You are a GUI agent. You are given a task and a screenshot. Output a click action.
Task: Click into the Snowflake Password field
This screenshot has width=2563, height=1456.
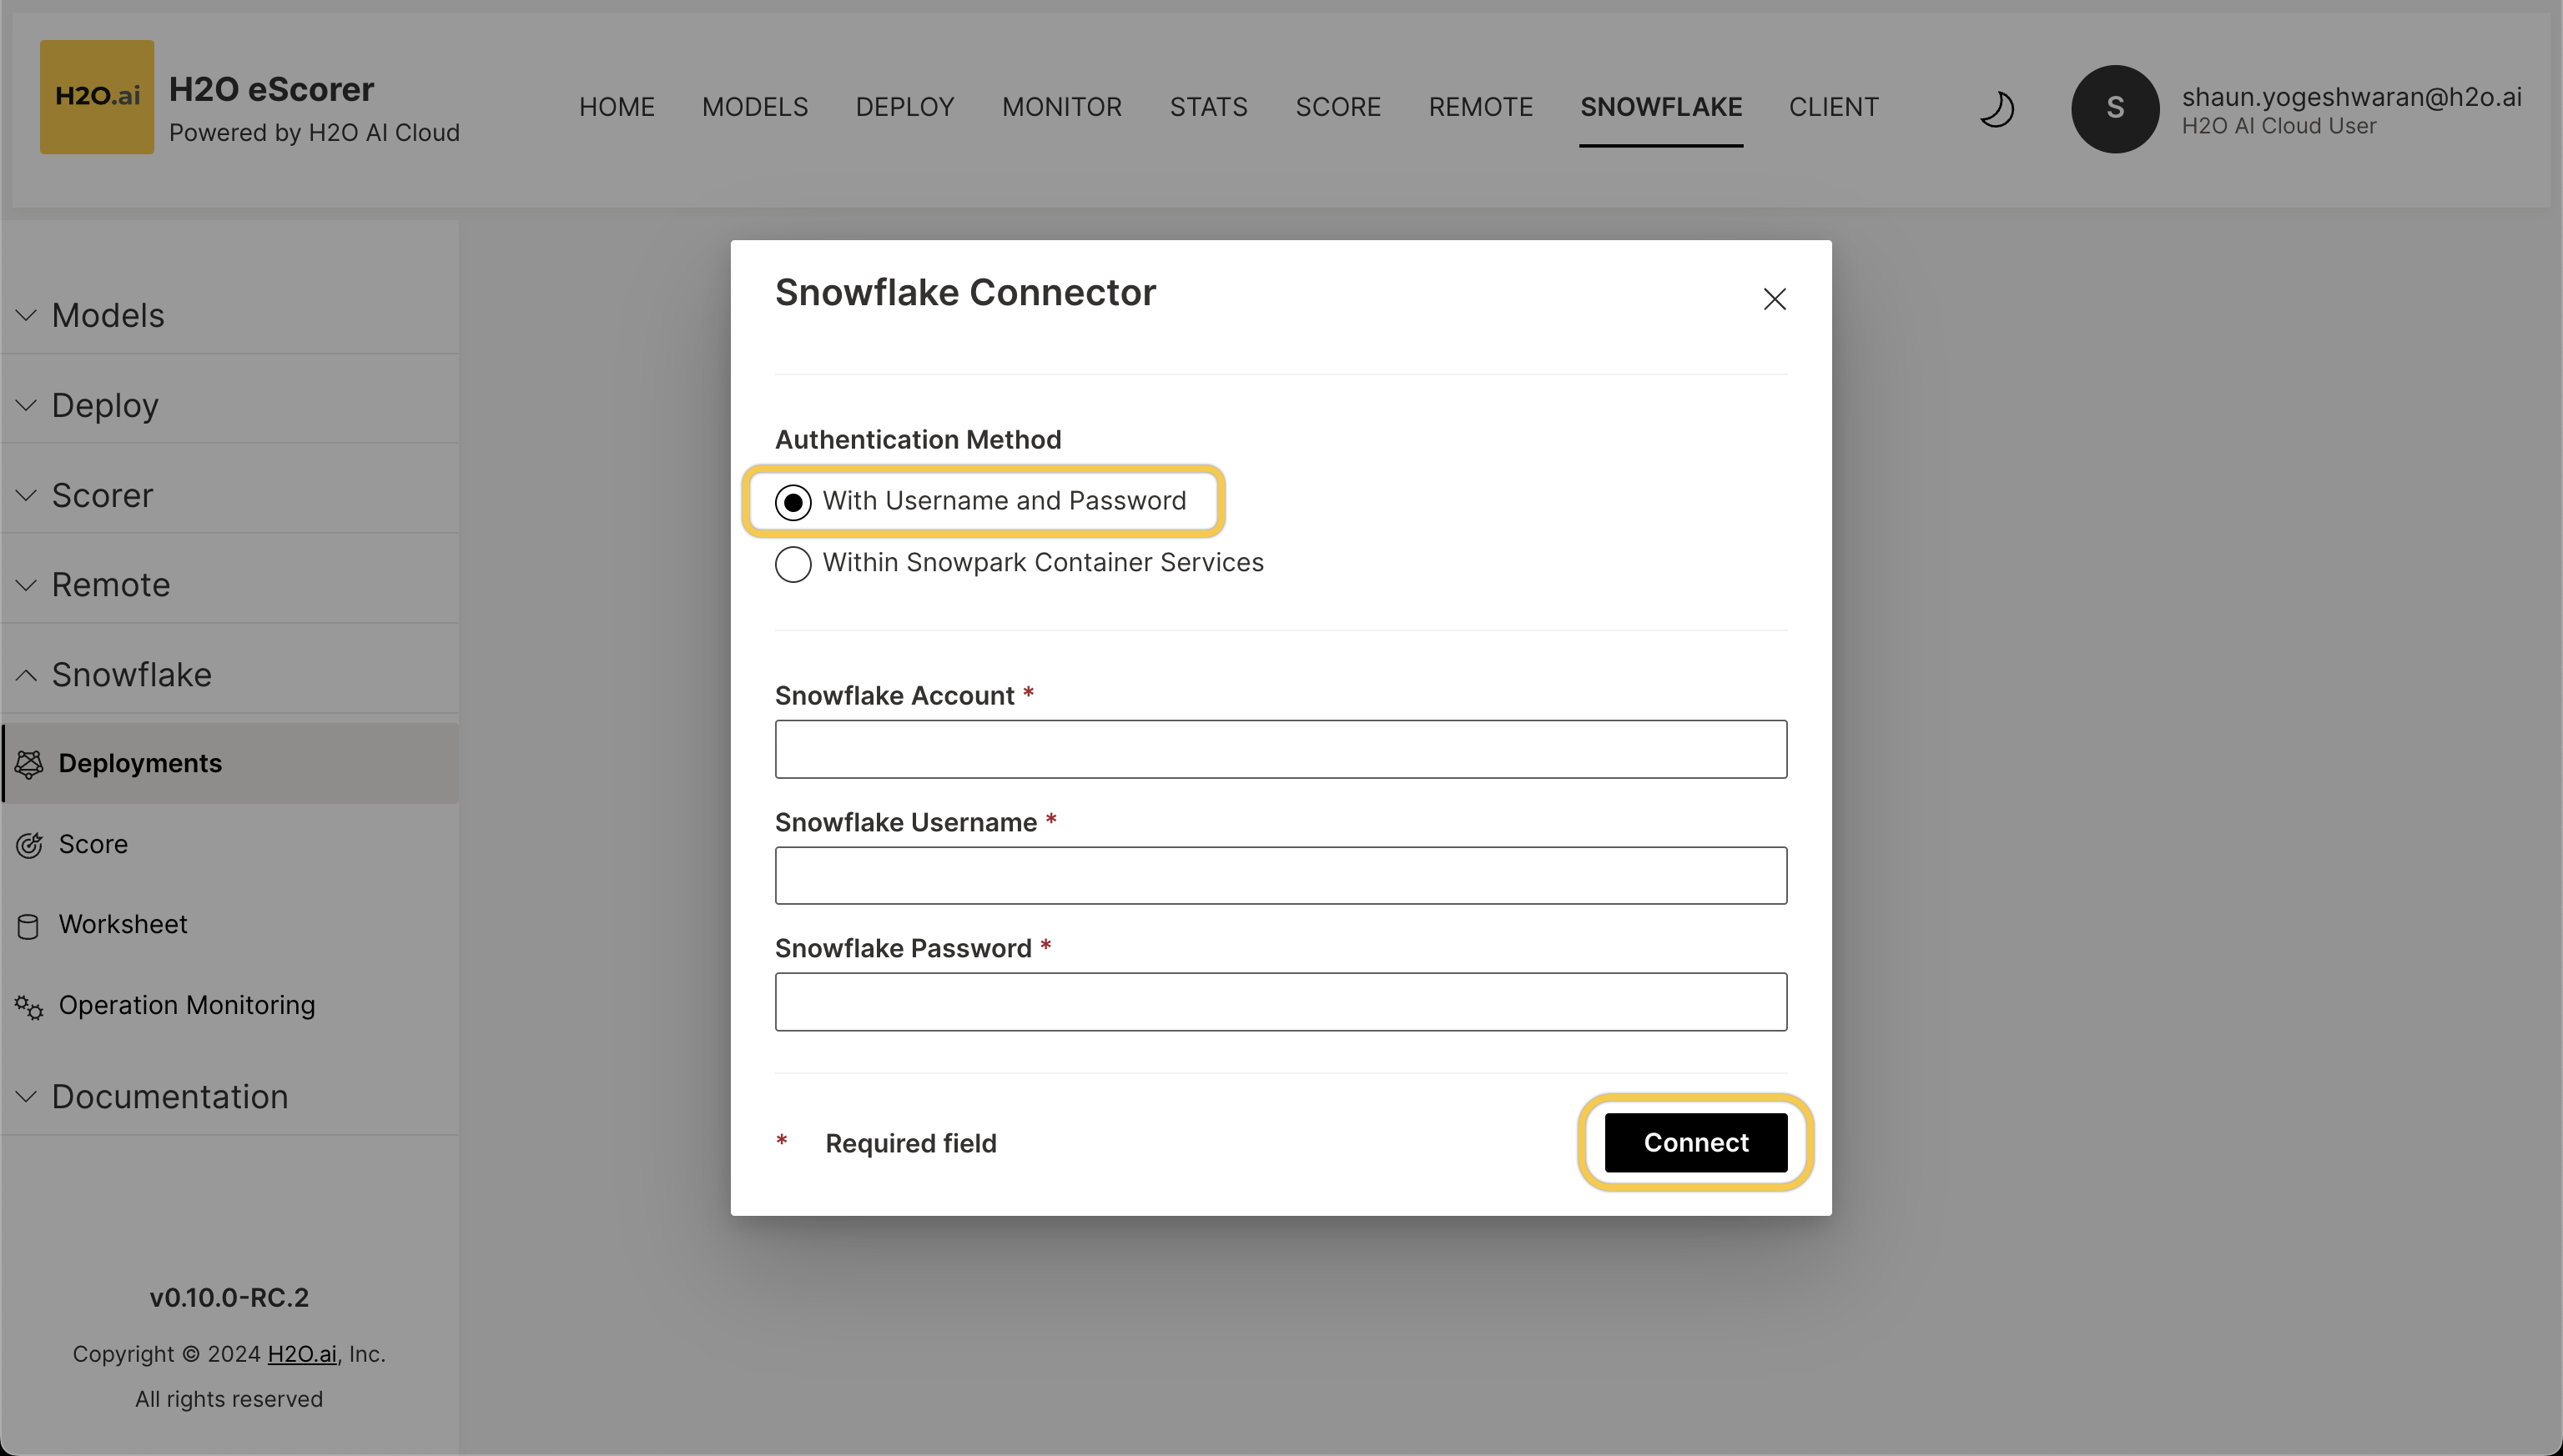pyautogui.click(x=1281, y=1002)
